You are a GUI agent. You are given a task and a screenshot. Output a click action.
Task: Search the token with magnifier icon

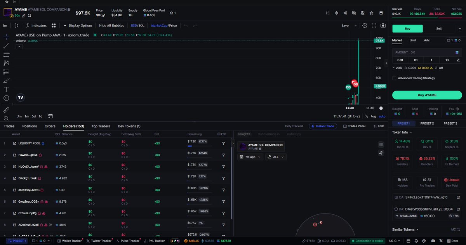pos(30,16)
